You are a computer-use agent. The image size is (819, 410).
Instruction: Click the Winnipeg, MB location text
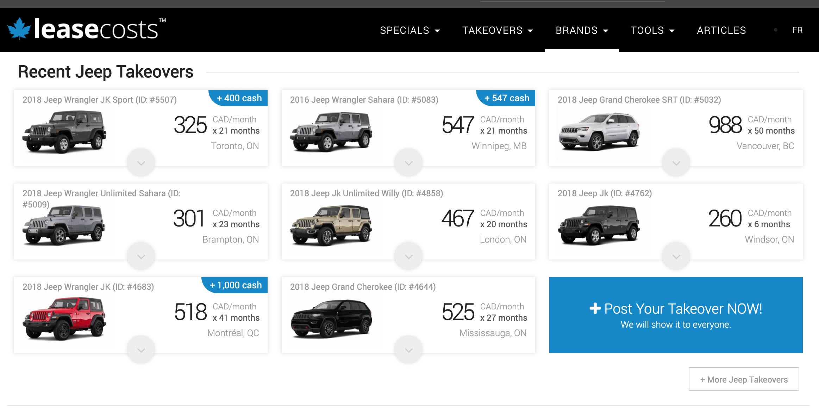[x=499, y=146]
